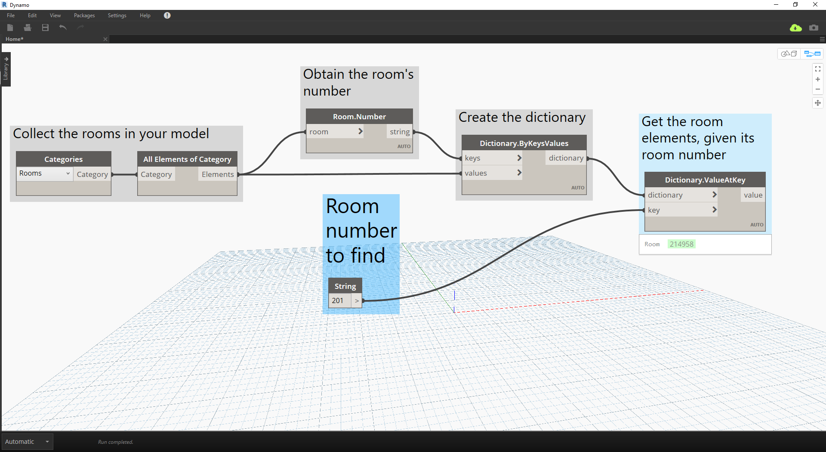Click the Undo arrow icon
Screen dimensions: 826x452
tap(63, 28)
